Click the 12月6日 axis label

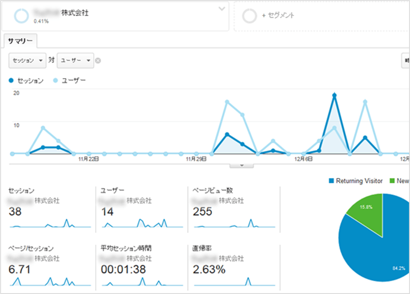coord(303,159)
